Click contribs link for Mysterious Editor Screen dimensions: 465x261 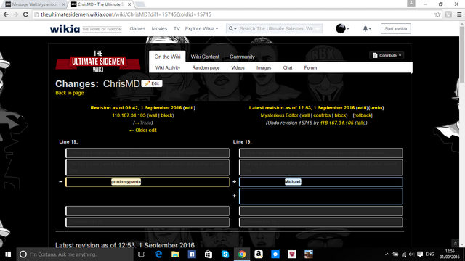322,115
